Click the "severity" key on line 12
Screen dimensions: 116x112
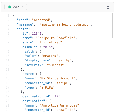tap(34, 65)
